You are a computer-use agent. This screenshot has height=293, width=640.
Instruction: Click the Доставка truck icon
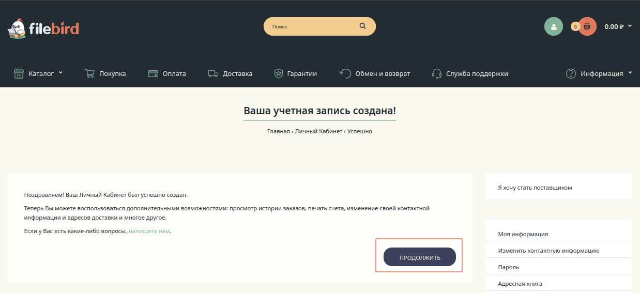point(213,73)
